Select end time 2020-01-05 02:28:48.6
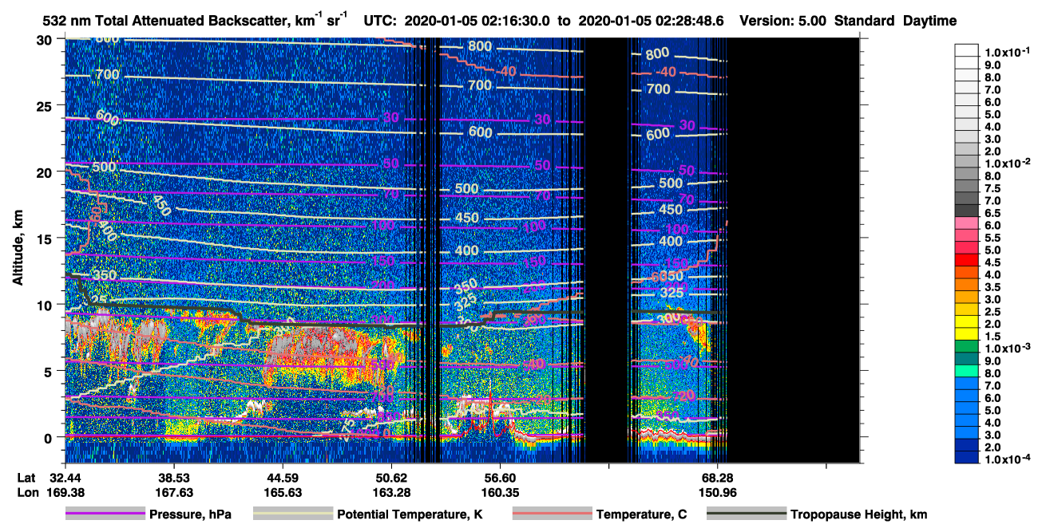 point(651,21)
